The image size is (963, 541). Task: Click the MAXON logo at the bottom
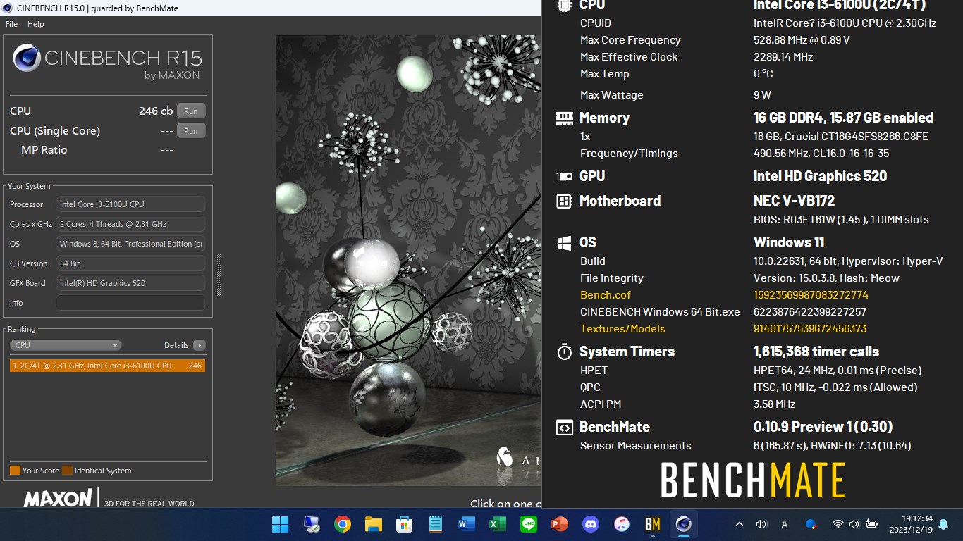click(x=59, y=499)
